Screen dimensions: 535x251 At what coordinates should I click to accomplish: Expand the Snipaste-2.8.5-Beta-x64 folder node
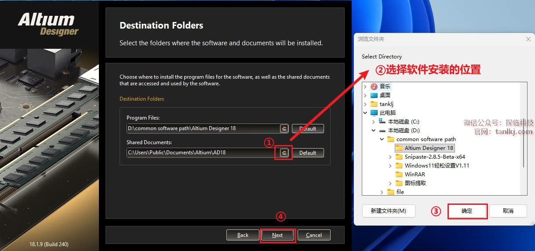tap(390, 157)
